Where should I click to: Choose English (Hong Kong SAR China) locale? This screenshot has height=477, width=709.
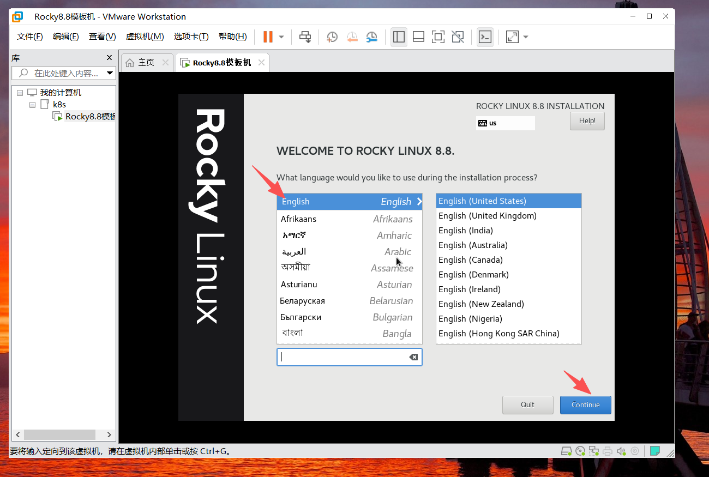click(509, 334)
